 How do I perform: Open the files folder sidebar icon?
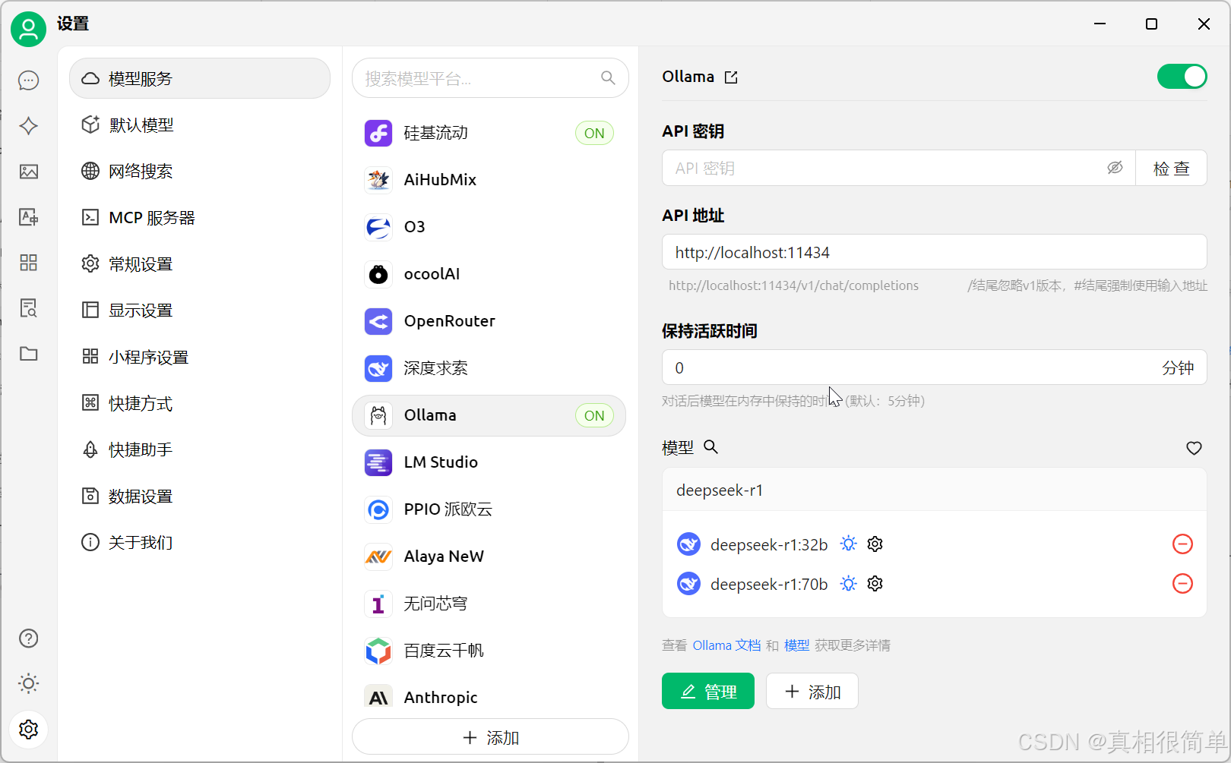click(x=29, y=354)
